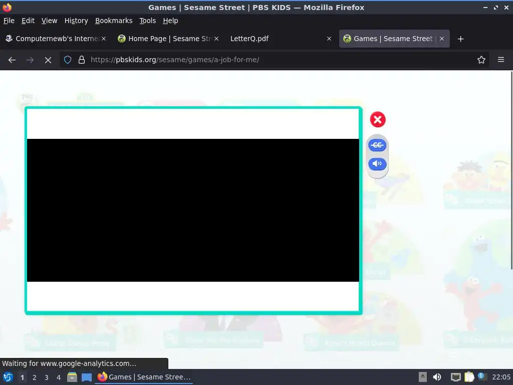Open the Bookmarks menu
This screenshot has height=385, width=513.
pyautogui.click(x=114, y=21)
